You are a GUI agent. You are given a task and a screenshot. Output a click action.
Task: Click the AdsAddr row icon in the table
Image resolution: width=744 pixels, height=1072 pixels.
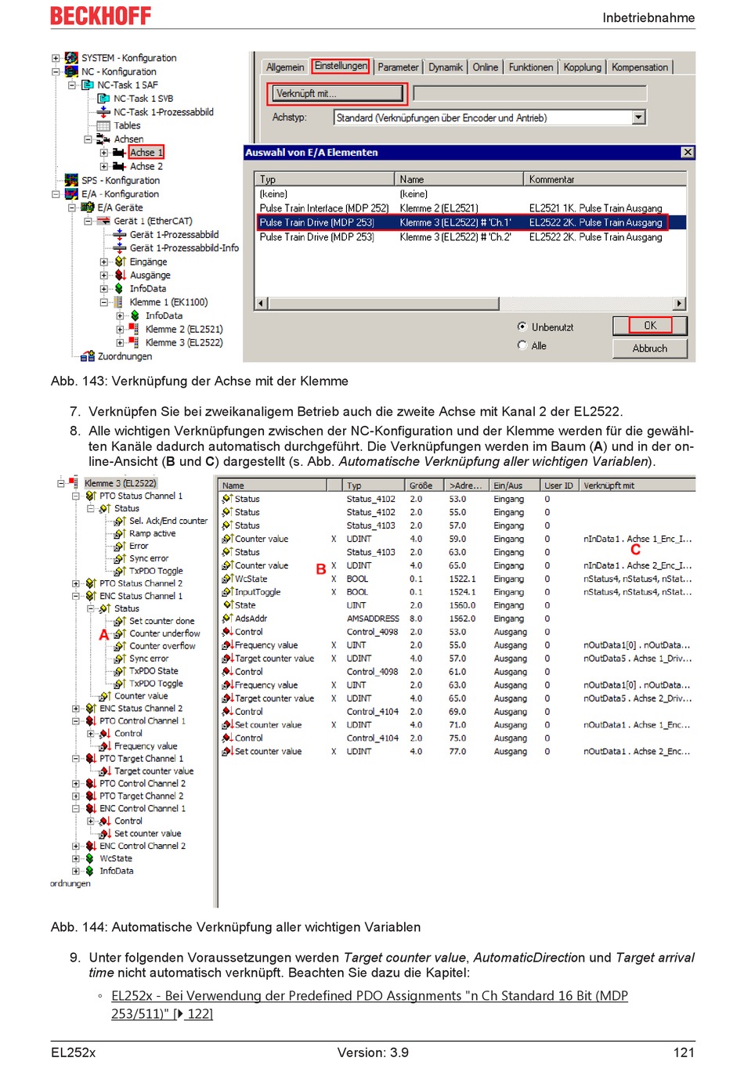coord(228,619)
